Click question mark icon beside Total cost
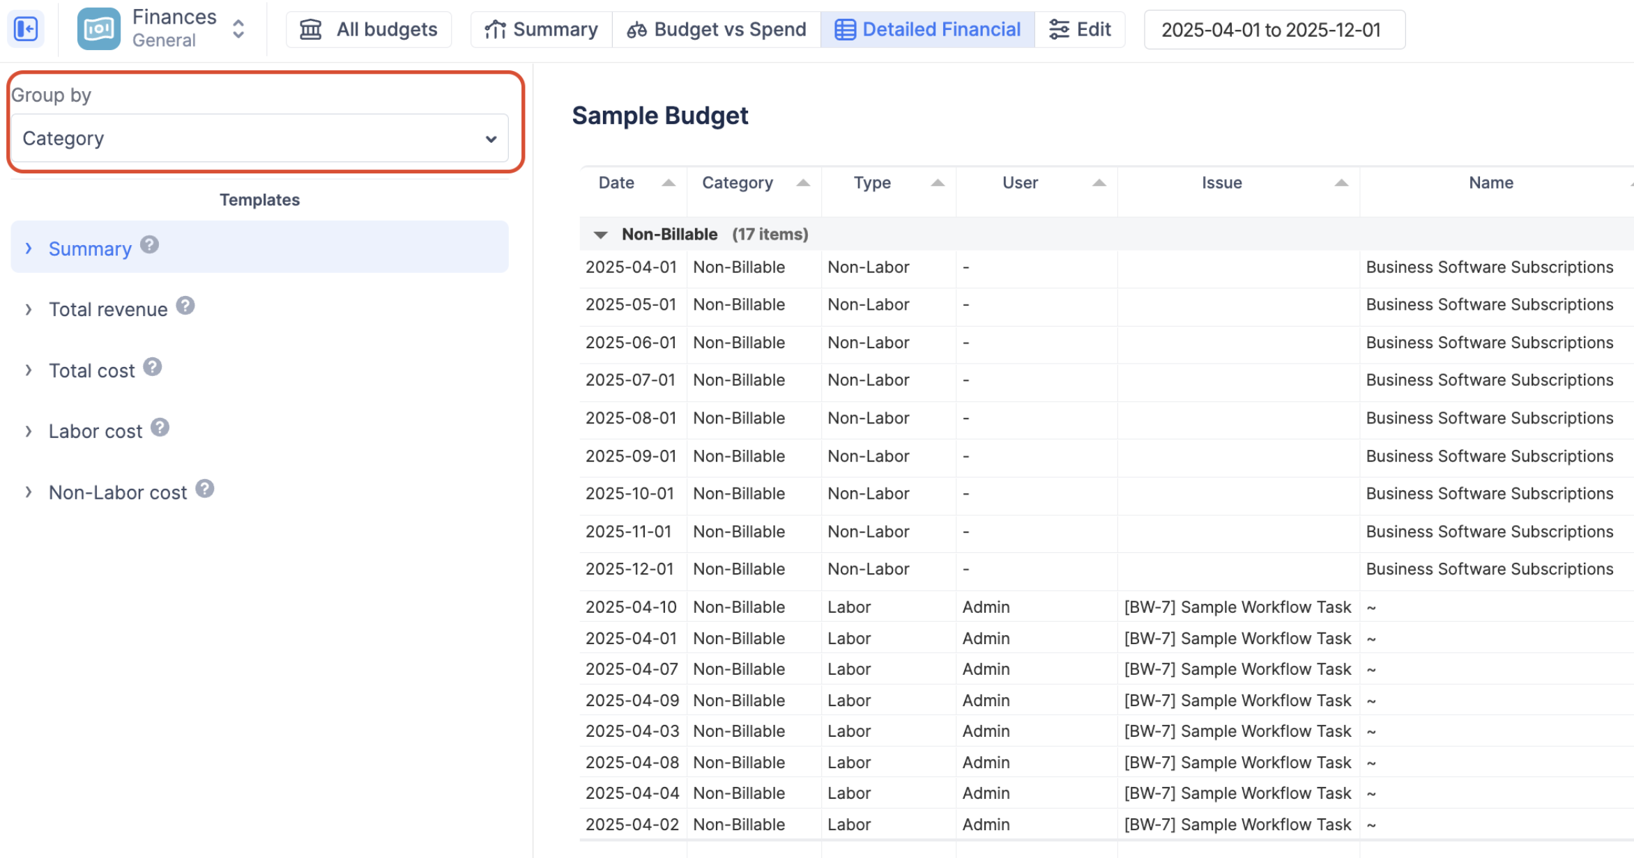Viewport: 1634px width, 858px height. point(153,367)
